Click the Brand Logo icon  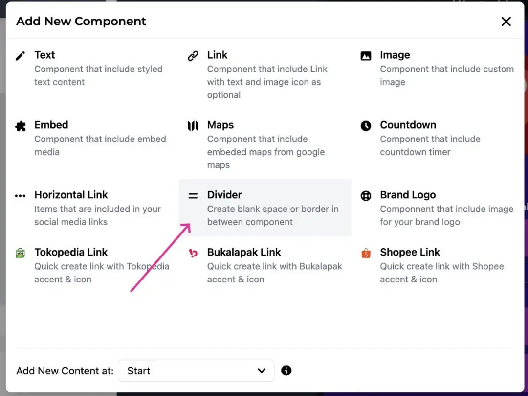[x=366, y=196]
